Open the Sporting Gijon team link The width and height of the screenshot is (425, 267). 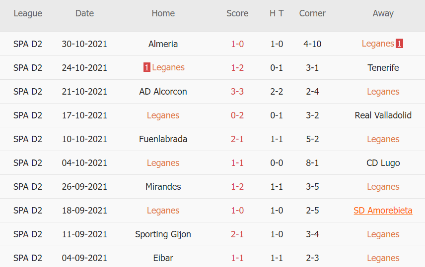click(x=163, y=234)
